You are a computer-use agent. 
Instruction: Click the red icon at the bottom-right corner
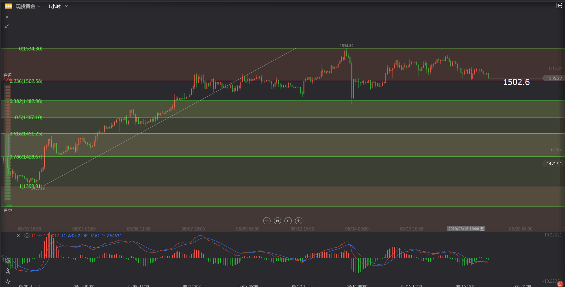560,284
